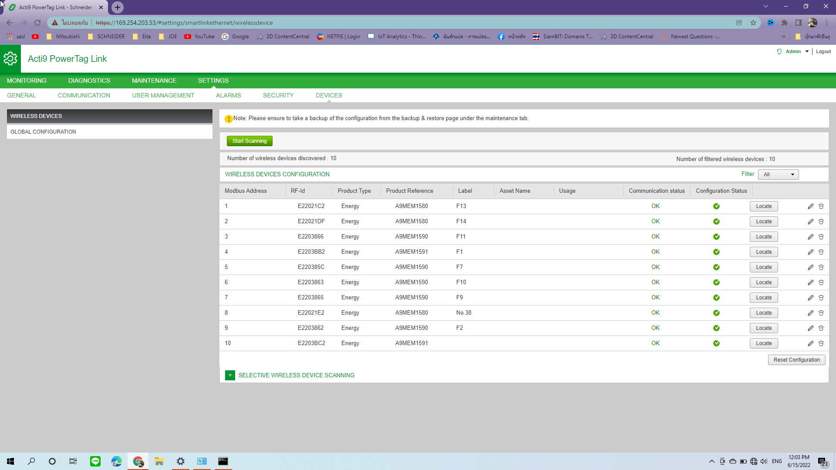Sort by Product Reference column header
Viewport: 836px width, 470px height.
(409, 191)
